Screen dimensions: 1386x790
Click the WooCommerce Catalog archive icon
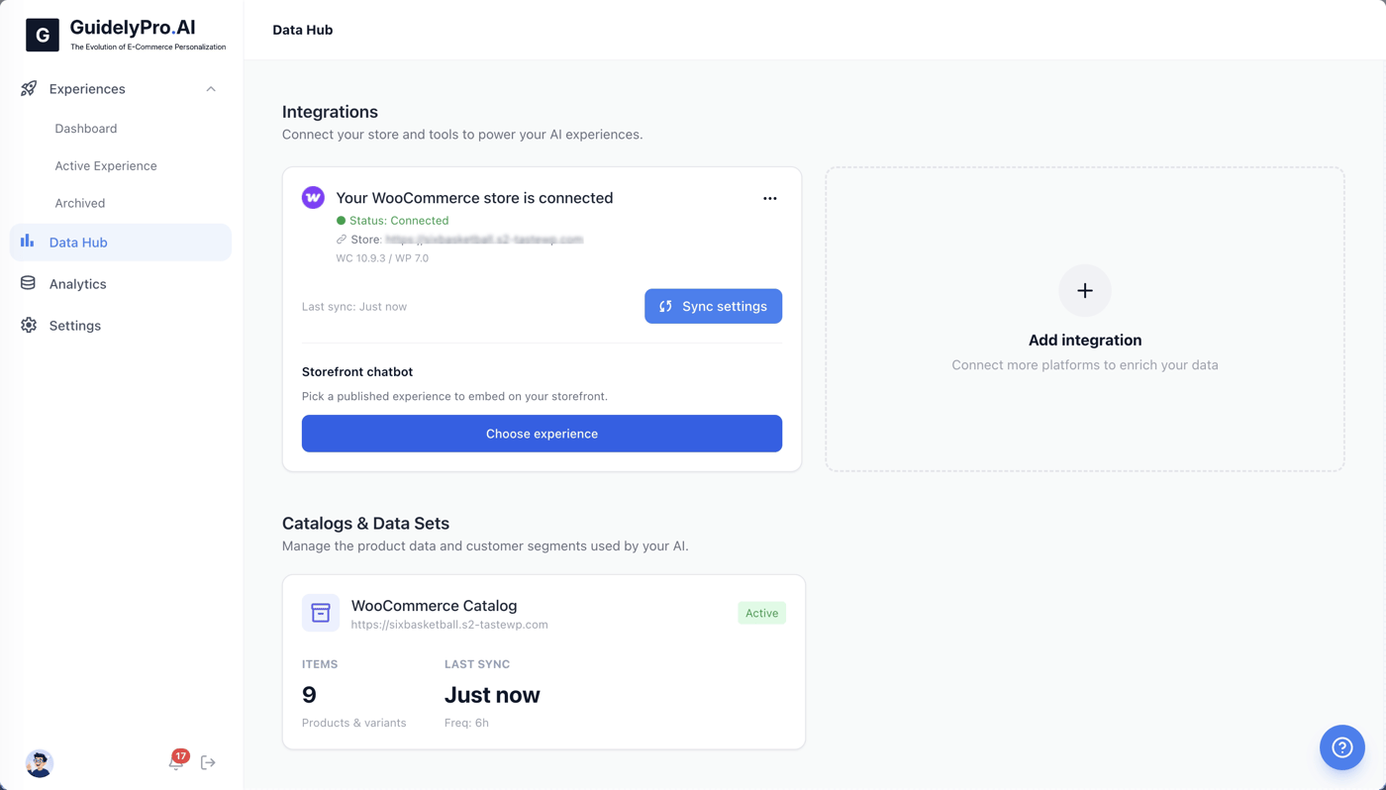(x=321, y=613)
